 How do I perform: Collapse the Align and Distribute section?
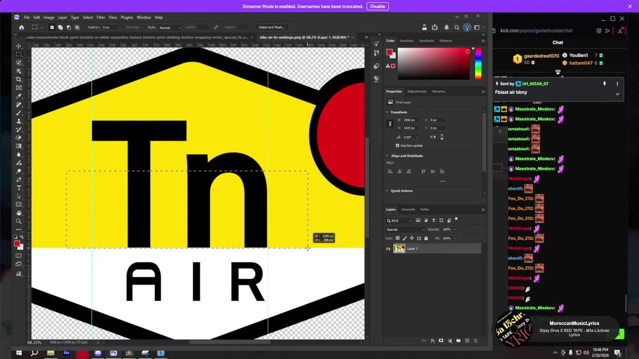387,156
